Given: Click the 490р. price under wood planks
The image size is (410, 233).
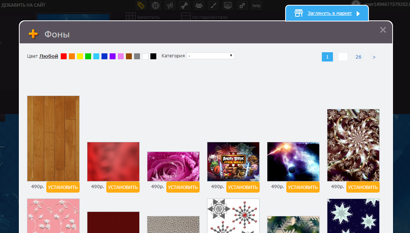Looking at the screenshot, I should click(38, 186).
